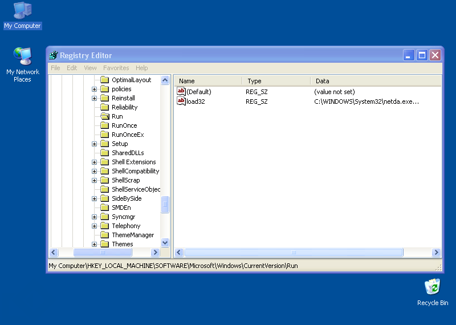Viewport: 456px width, 325px height.
Task: Click the values pane scroll left arrow
Action: pos(179,252)
